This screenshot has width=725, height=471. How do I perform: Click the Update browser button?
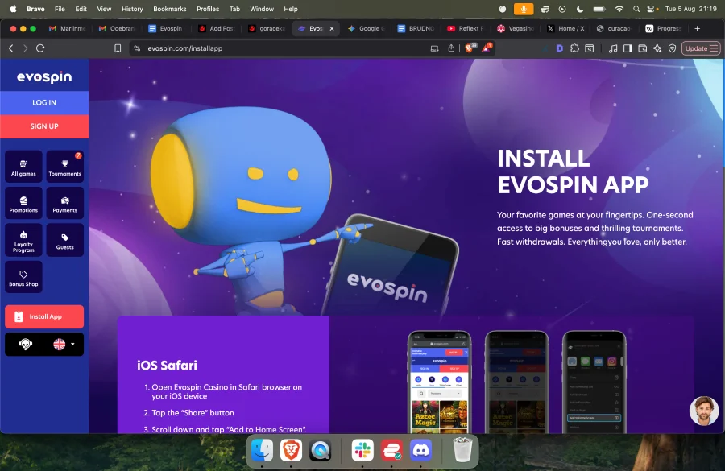coord(701,48)
